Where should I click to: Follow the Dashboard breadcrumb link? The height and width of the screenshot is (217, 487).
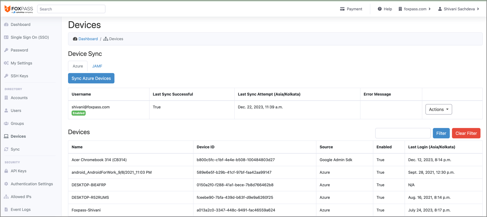click(x=88, y=39)
